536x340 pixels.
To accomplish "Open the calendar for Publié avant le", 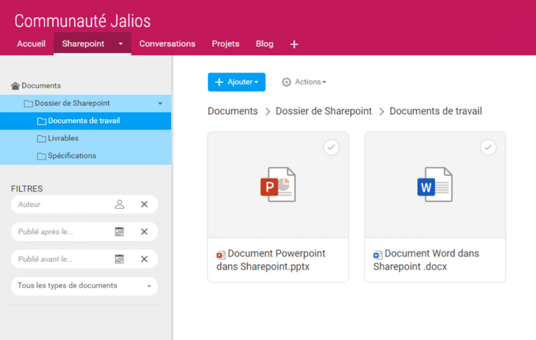I will tap(119, 259).
